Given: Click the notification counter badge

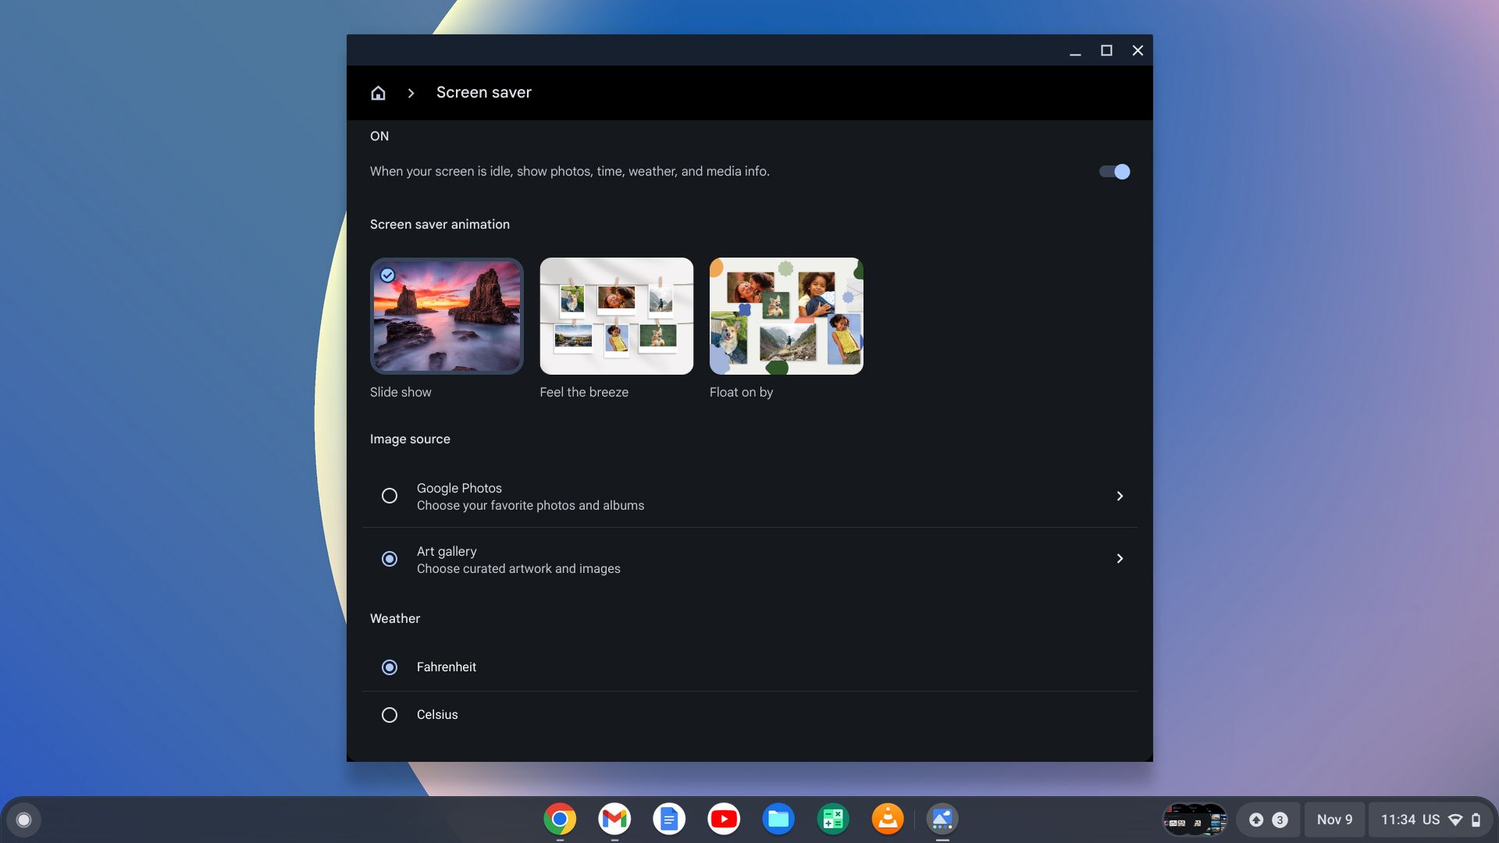Looking at the screenshot, I should tap(1279, 820).
